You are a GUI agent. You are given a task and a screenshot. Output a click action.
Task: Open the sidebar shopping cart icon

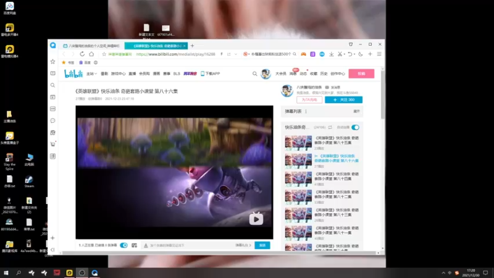pos(52,145)
